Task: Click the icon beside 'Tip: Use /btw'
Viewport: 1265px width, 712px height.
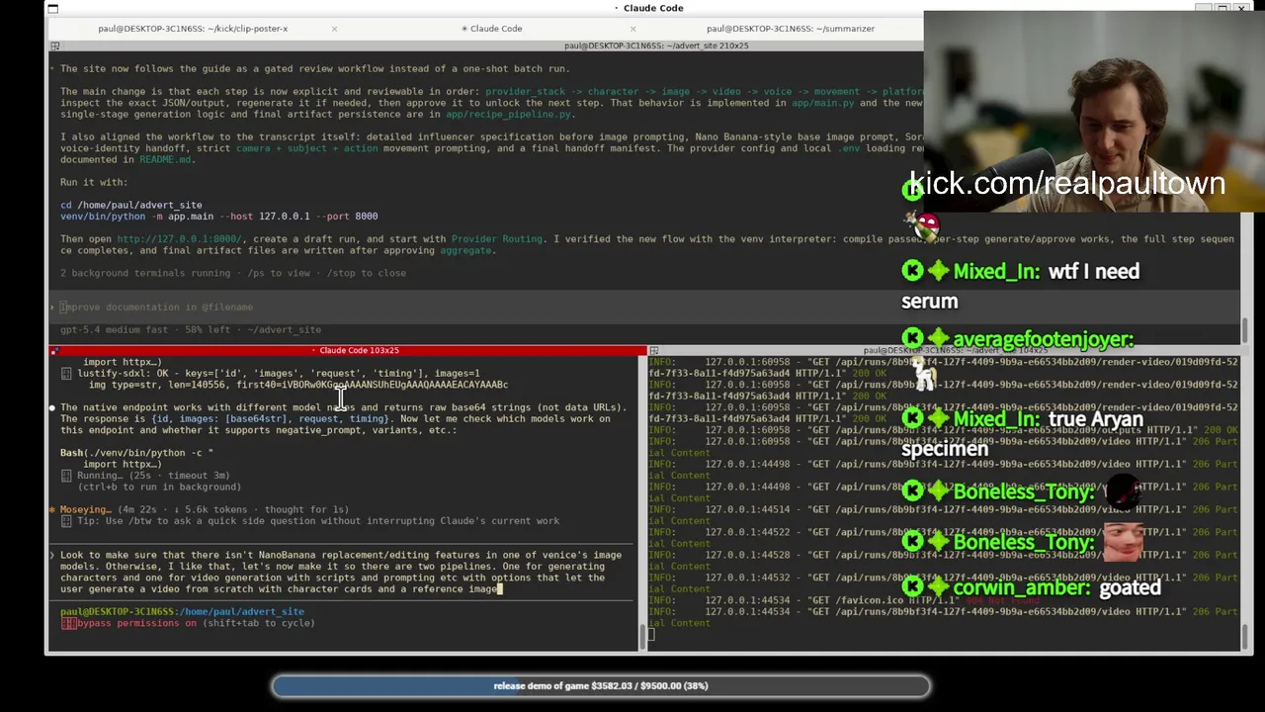Action: (x=66, y=521)
